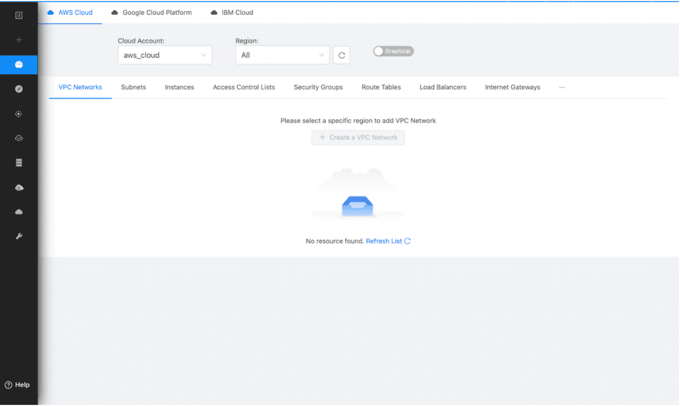Click the Help label in sidebar
The height and width of the screenshot is (406, 680).
[x=23, y=385]
